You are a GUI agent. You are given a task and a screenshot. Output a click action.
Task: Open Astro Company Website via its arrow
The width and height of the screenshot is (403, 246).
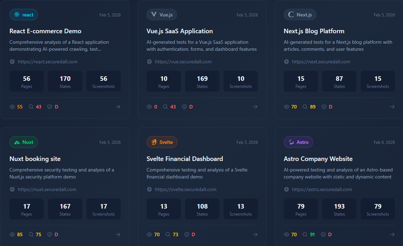(x=392, y=234)
